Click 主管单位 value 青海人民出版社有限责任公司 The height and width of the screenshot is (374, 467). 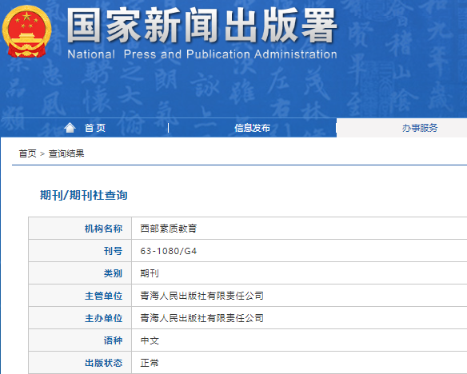point(202,296)
